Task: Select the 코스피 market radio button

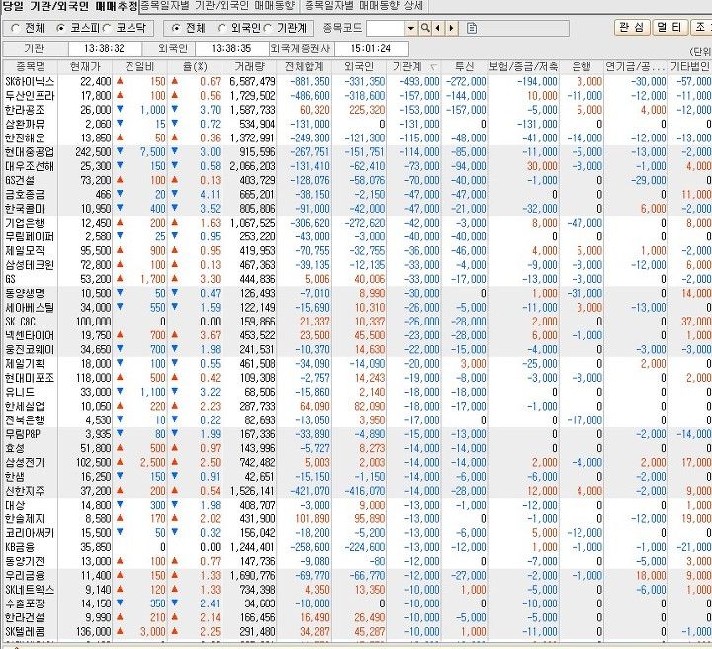Action: (x=60, y=28)
